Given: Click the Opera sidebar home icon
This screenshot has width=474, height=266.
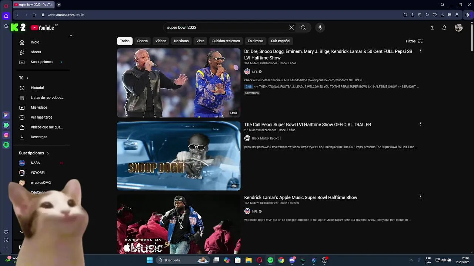Looking at the screenshot, I should click(x=6, y=16).
